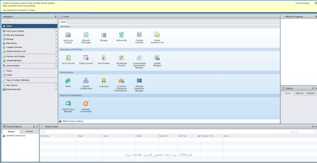This screenshot has width=317, height=163.
Task: Open Global Inventory Lists icon in Home
Action: (157, 35)
